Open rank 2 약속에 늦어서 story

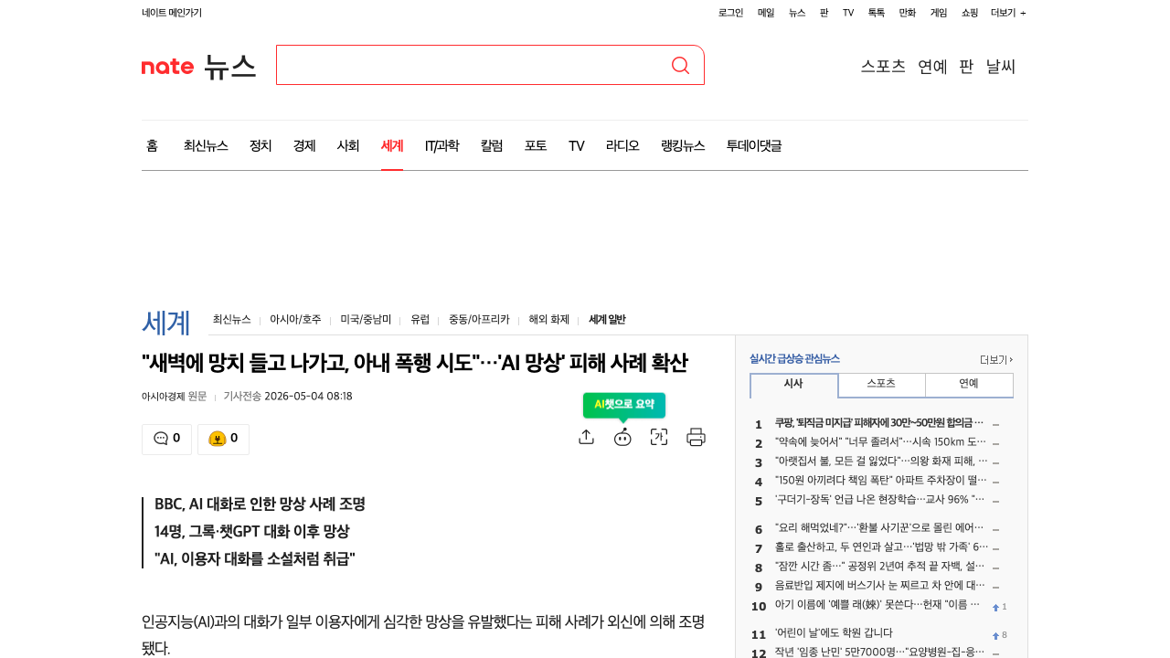(x=881, y=442)
